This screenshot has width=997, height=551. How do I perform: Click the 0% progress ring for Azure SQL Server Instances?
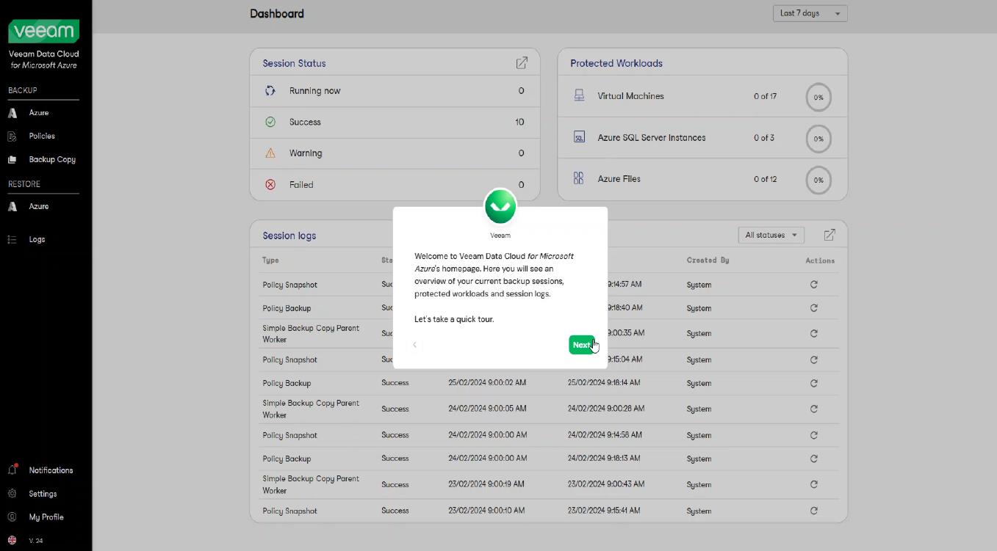(x=818, y=138)
